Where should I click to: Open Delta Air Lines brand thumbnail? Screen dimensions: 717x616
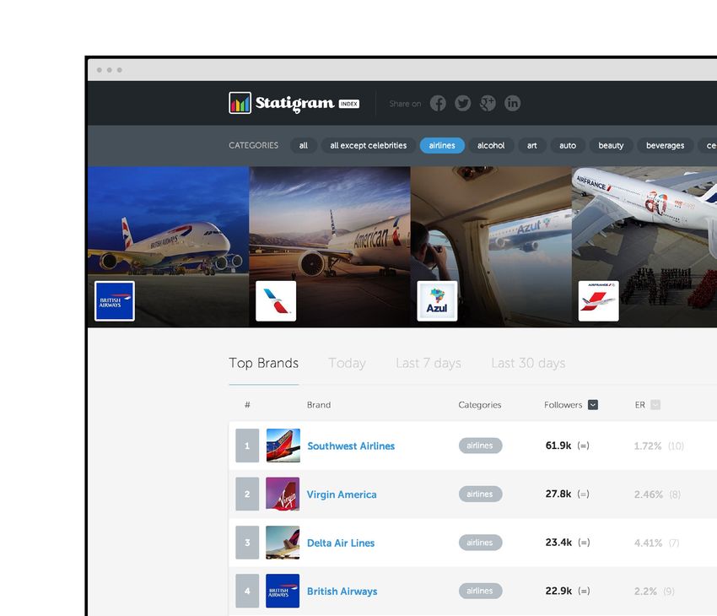pos(283,543)
